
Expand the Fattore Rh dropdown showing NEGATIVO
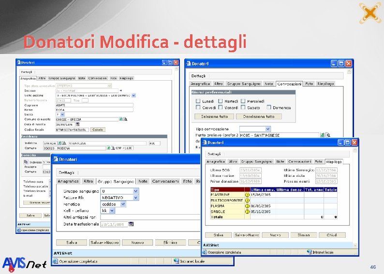[136, 198]
